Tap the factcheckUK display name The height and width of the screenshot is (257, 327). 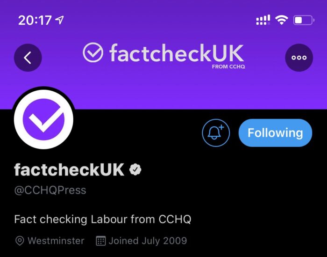point(69,169)
